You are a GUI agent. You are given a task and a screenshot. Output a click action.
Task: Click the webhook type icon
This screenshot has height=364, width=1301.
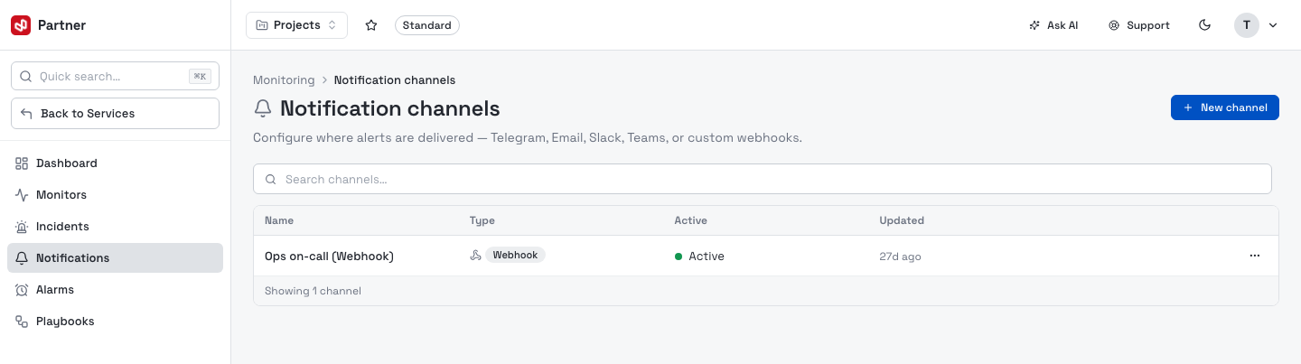point(476,256)
